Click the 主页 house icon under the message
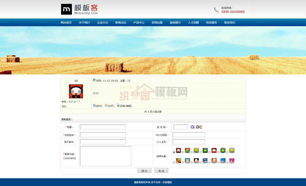This screenshot has width=306, height=186. click(x=106, y=106)
